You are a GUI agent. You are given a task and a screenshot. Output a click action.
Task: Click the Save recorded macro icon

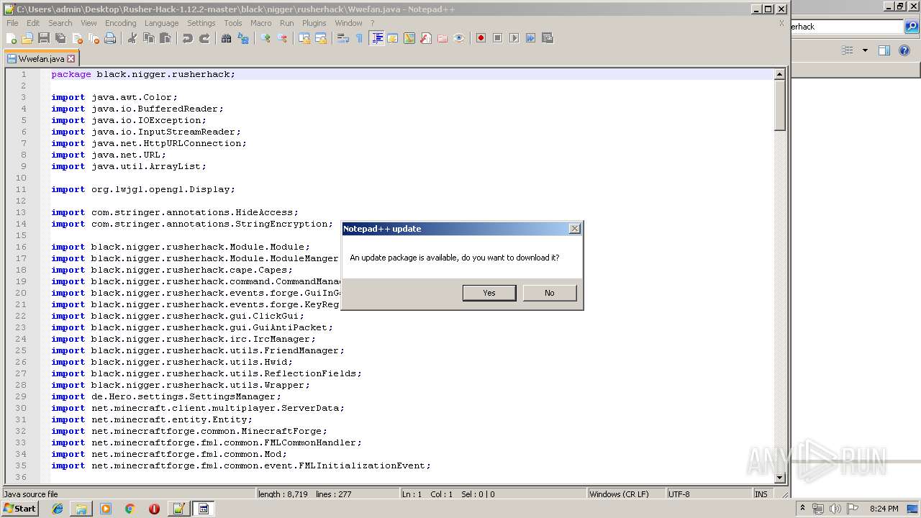coord(547,38)
